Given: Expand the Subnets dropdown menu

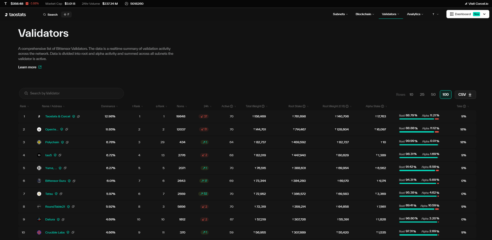Looking at the screenshot, I should (340, 14).
